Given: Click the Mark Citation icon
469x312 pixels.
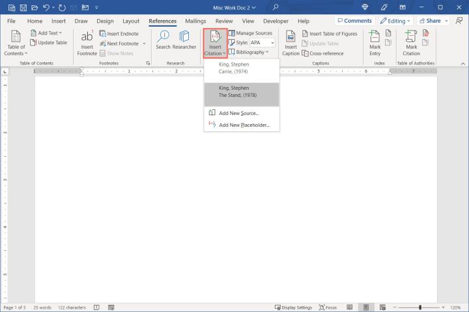Looking at the screenshot, I should tap(412, 43).
